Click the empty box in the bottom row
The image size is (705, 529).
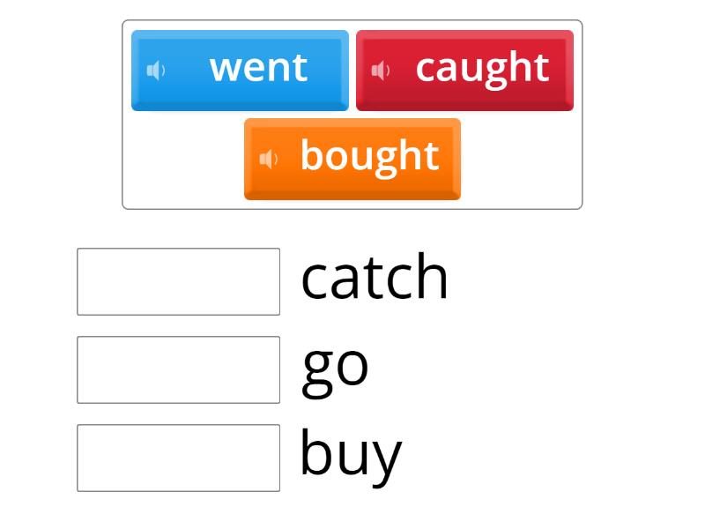point(178,455)
